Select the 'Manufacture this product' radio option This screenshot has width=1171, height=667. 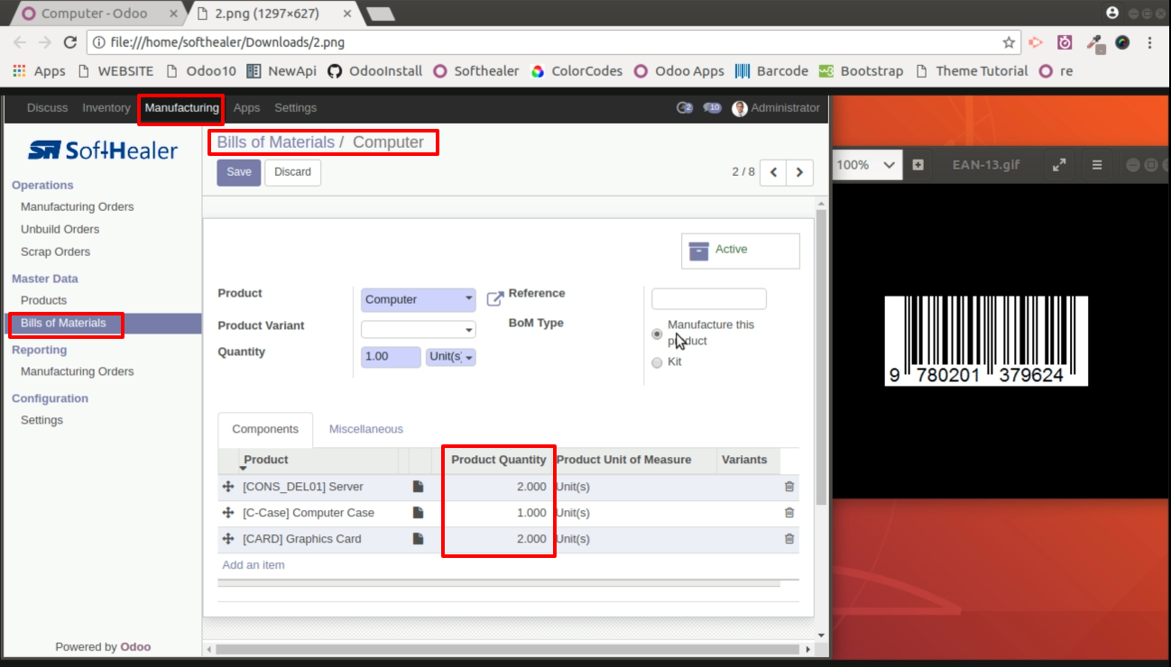[x=657, y=333]
